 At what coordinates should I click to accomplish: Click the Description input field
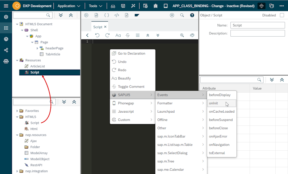tap(257, 33)
